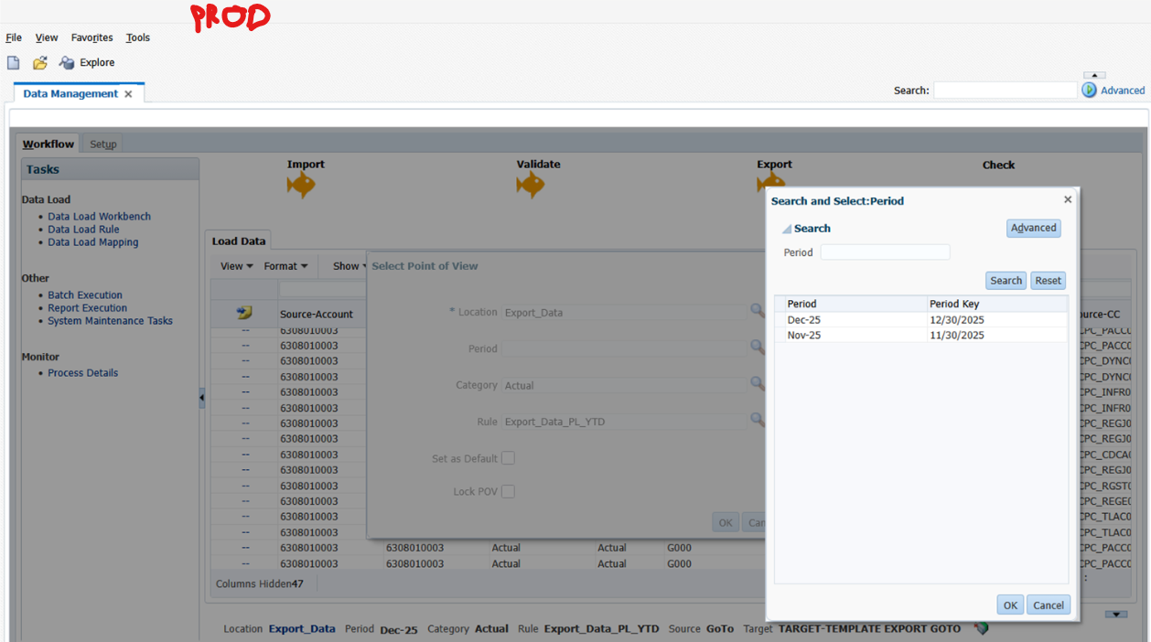Click the target icon in bottom POV bar
Viewport: 1151px width, 642px height.
(981, 629)
